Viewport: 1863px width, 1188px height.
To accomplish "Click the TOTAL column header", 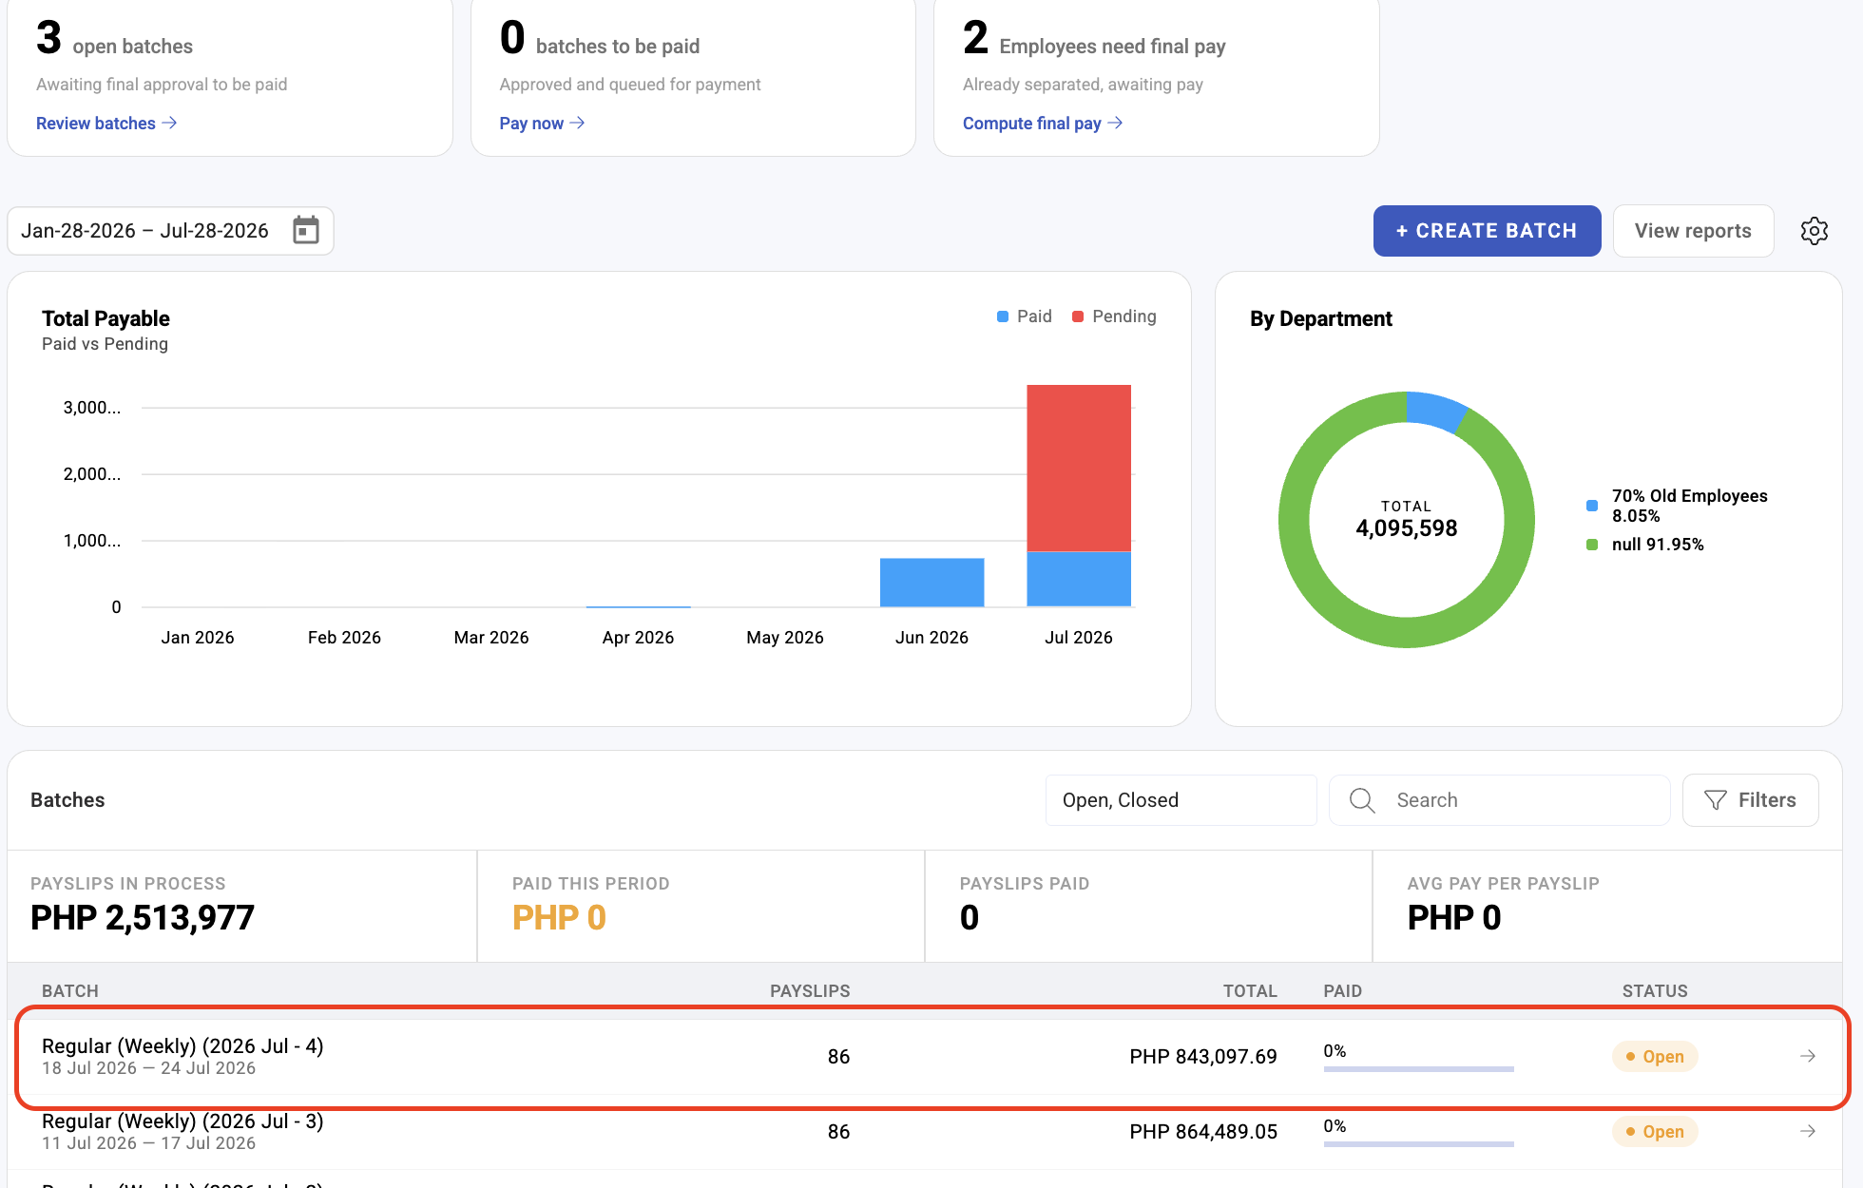I will 1250,990.
